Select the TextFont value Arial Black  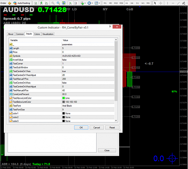[88, 106]
